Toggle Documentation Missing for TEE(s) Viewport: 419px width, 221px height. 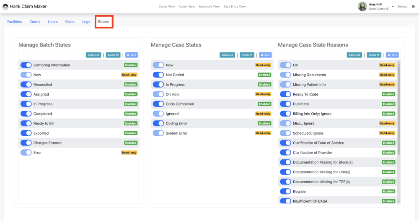(285, 182)
